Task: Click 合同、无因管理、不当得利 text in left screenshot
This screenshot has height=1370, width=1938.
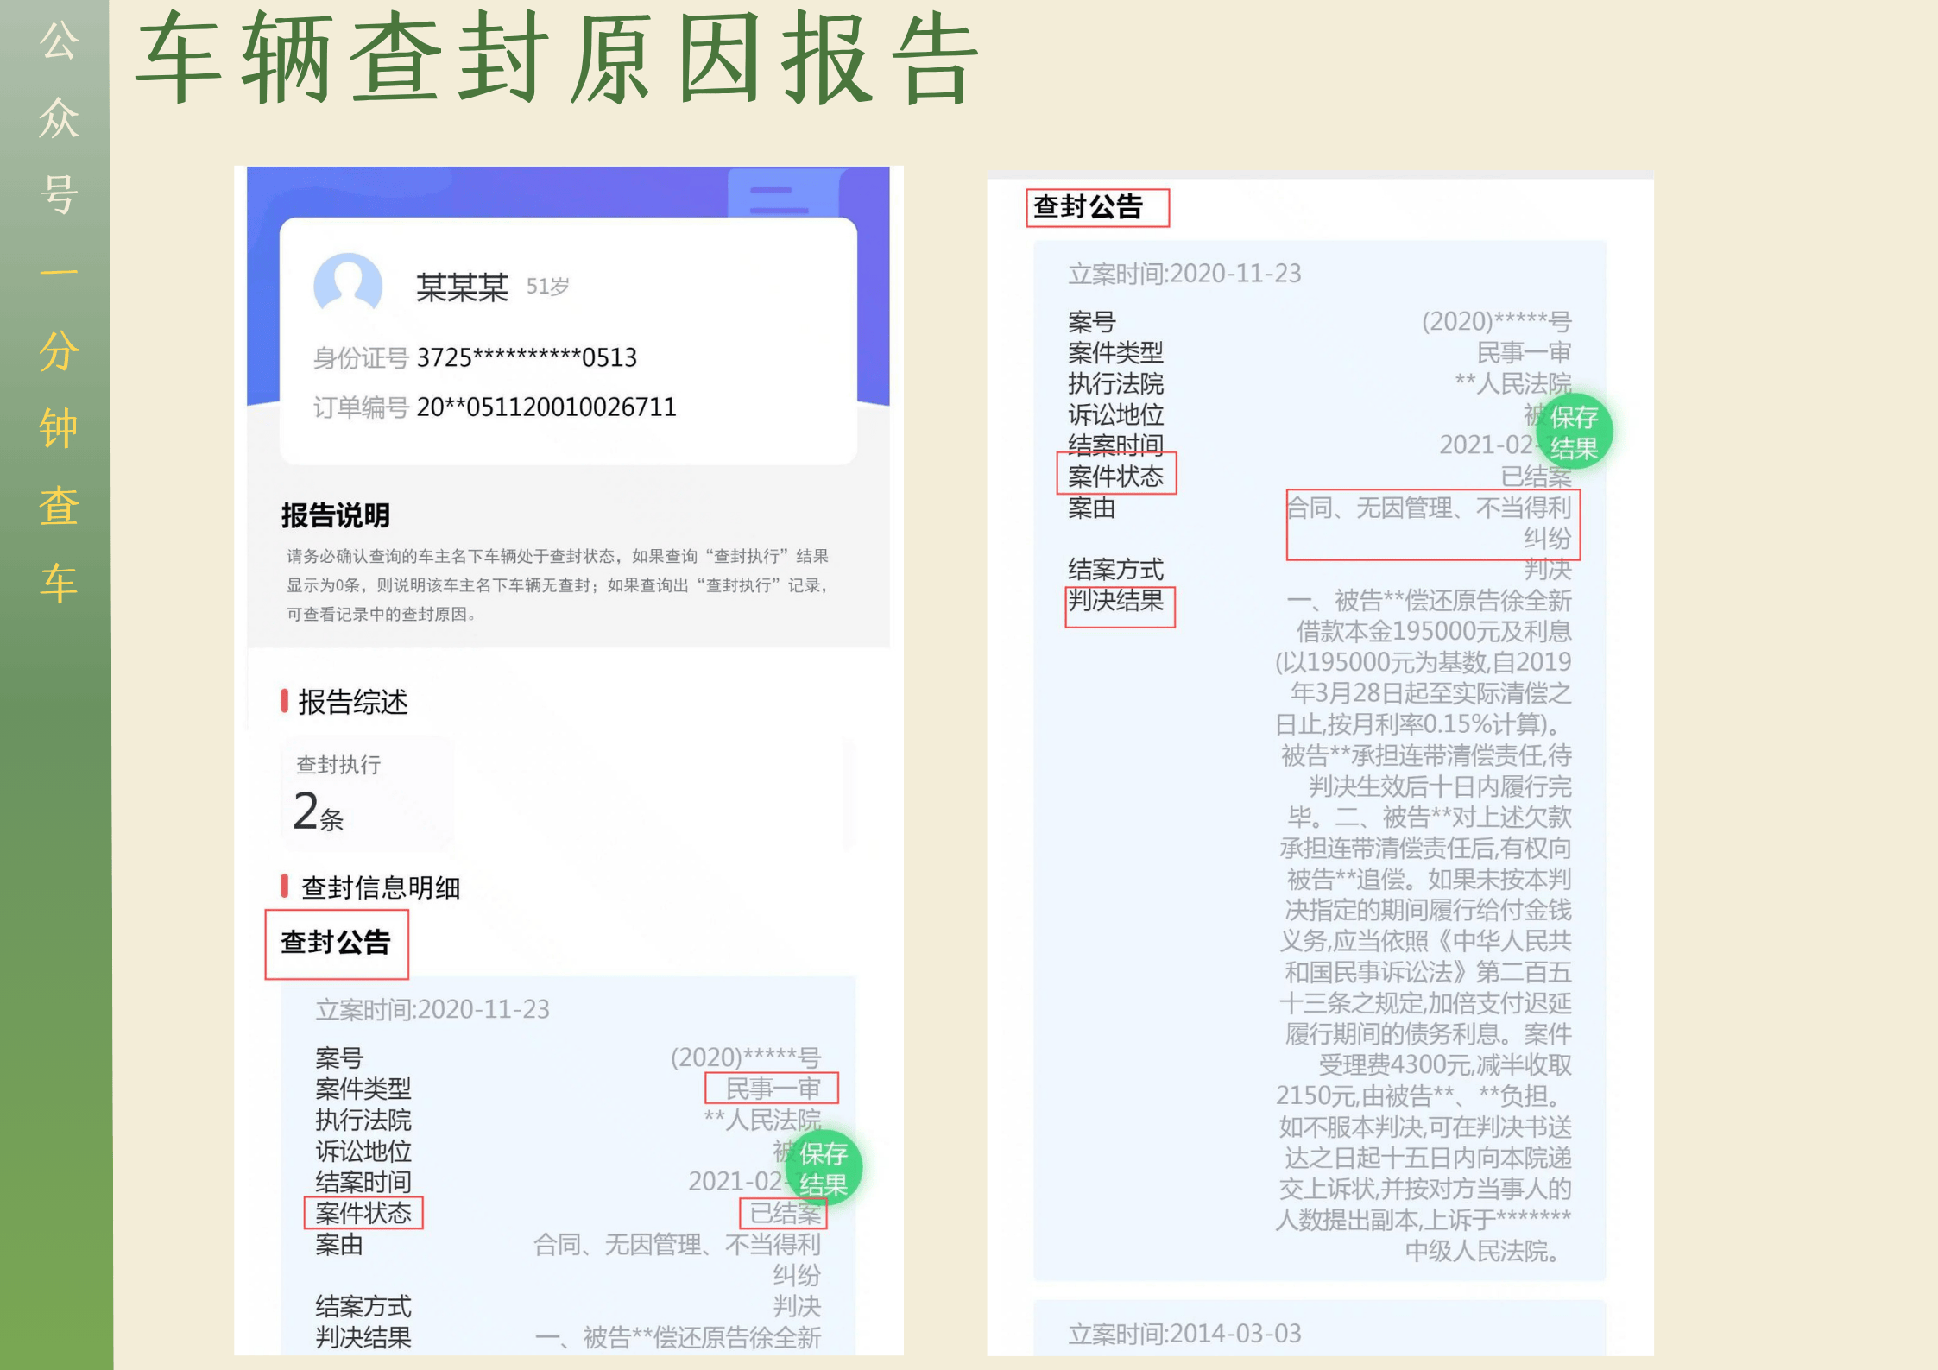Action: [677, 1244]
